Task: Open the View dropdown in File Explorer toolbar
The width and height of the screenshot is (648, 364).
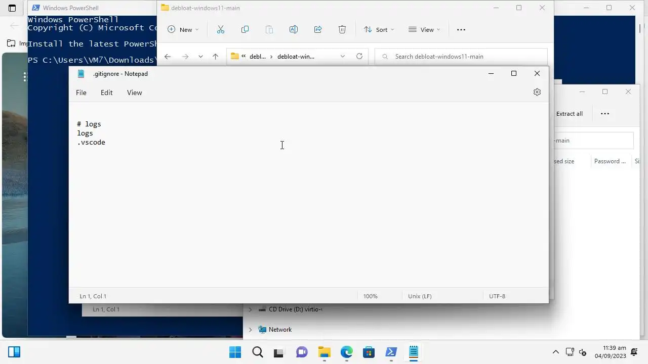Action: 424,29
